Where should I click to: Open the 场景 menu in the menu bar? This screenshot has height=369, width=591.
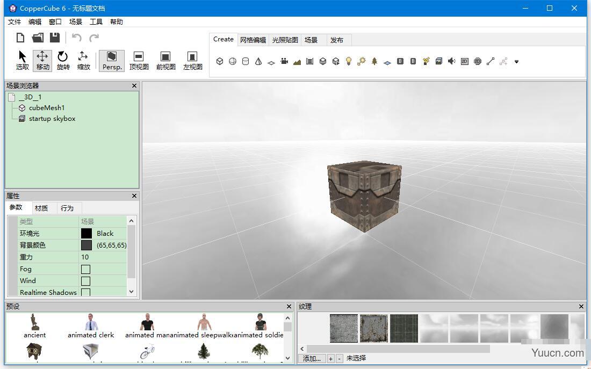coord(75,21)
